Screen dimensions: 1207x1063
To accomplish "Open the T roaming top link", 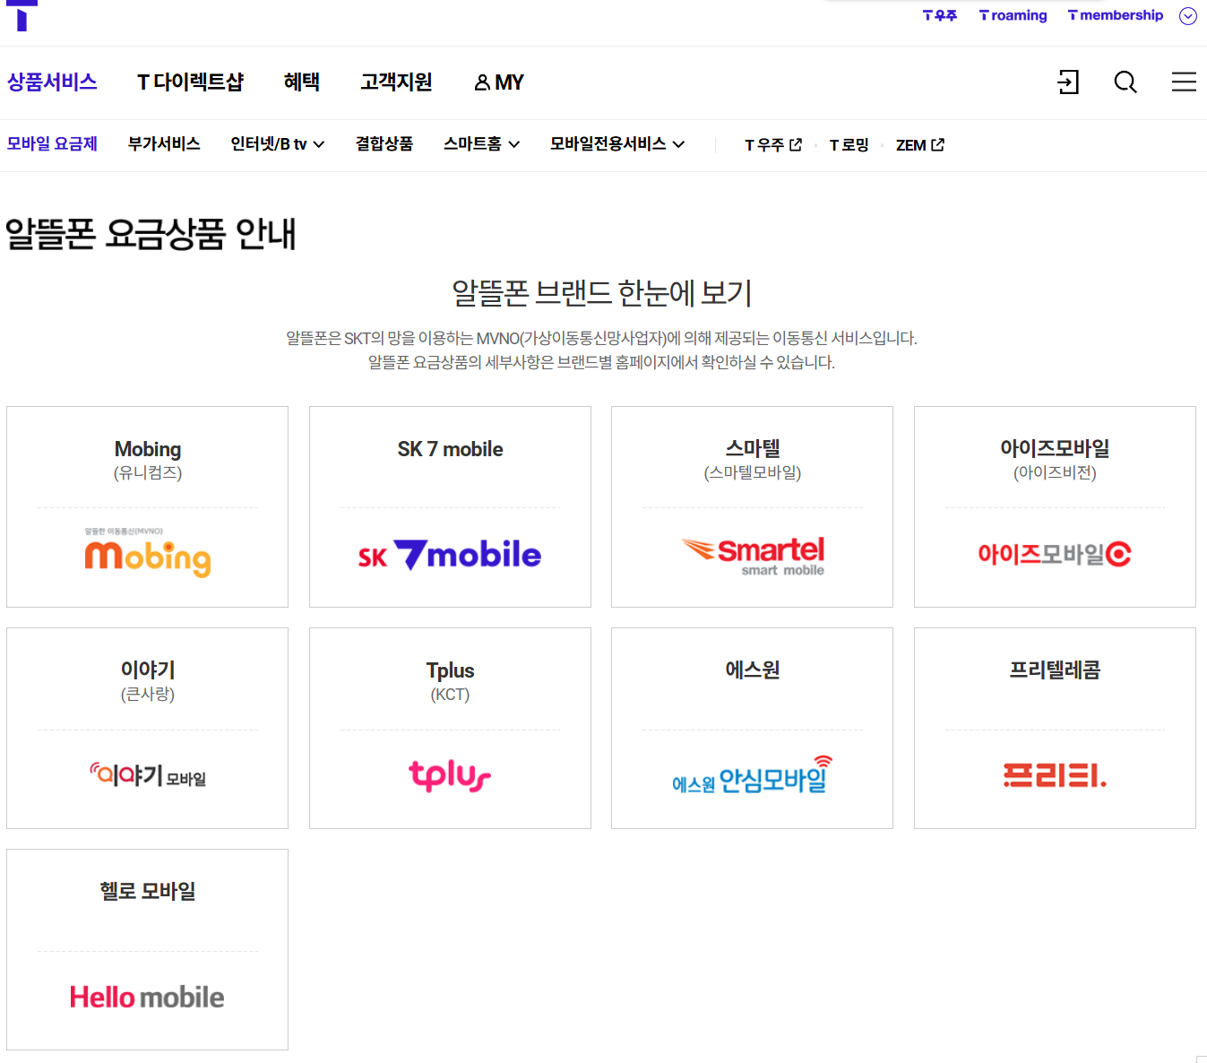I will [x=1013, y=15].
